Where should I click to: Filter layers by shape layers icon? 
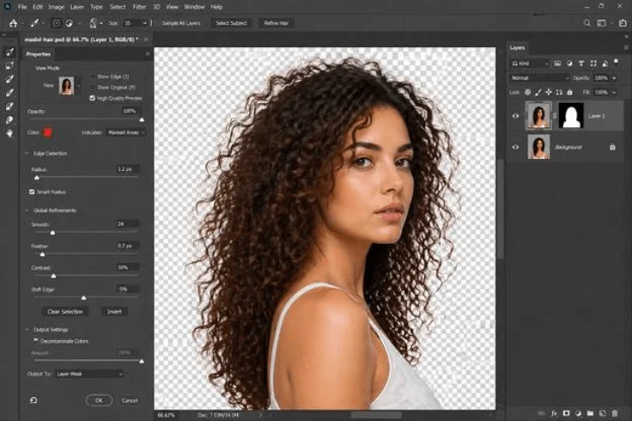(593, 64)
